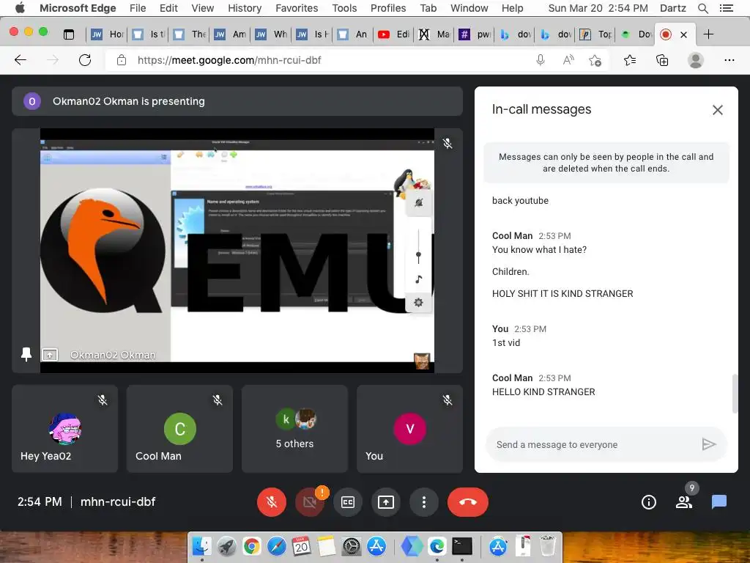Open Safari from the Dock
750x563 pixels.
[x=276, y=545]
